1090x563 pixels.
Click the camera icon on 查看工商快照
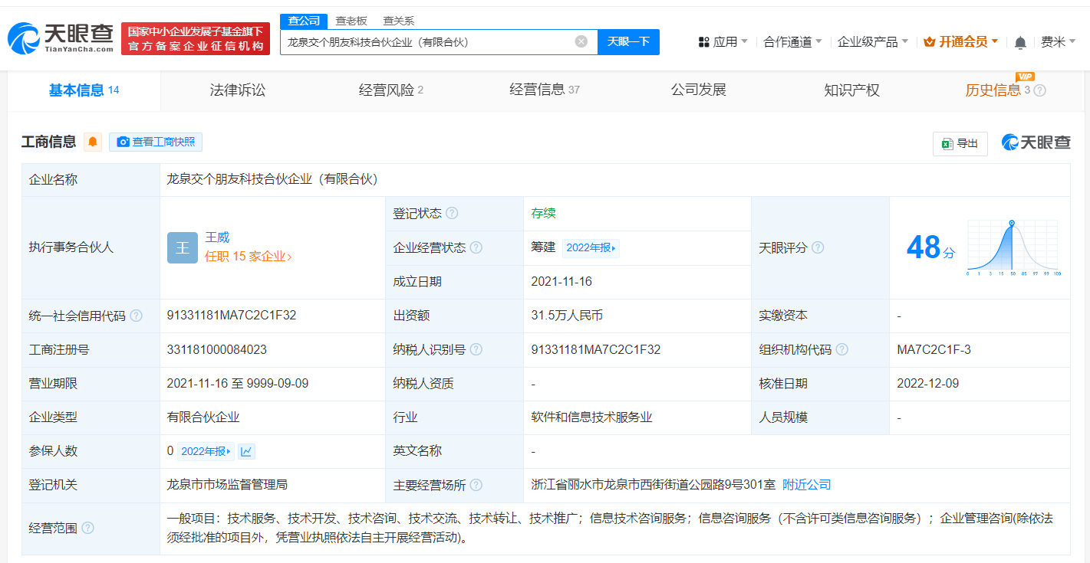point(121,142)
